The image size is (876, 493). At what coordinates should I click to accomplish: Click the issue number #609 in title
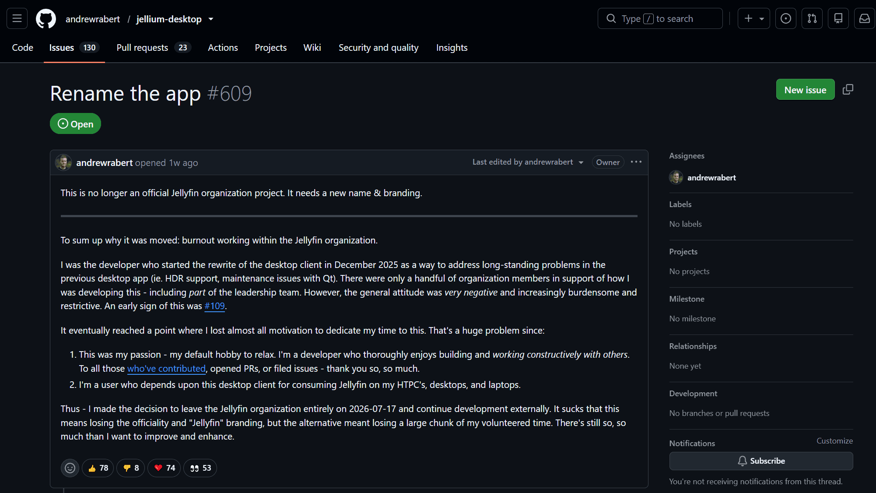tap(230, 94)
